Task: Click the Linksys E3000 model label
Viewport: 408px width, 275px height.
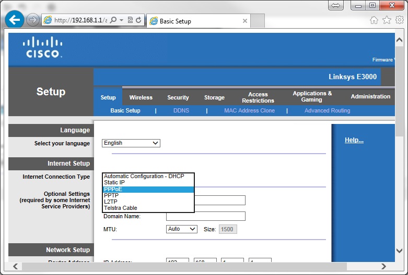Action: (x=353, y=77)
